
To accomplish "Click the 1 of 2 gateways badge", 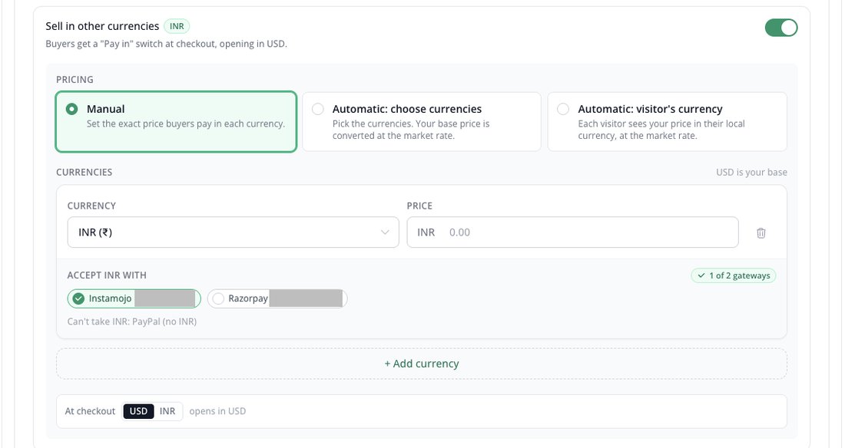I will pyautogui.click(x=734, y=275).
